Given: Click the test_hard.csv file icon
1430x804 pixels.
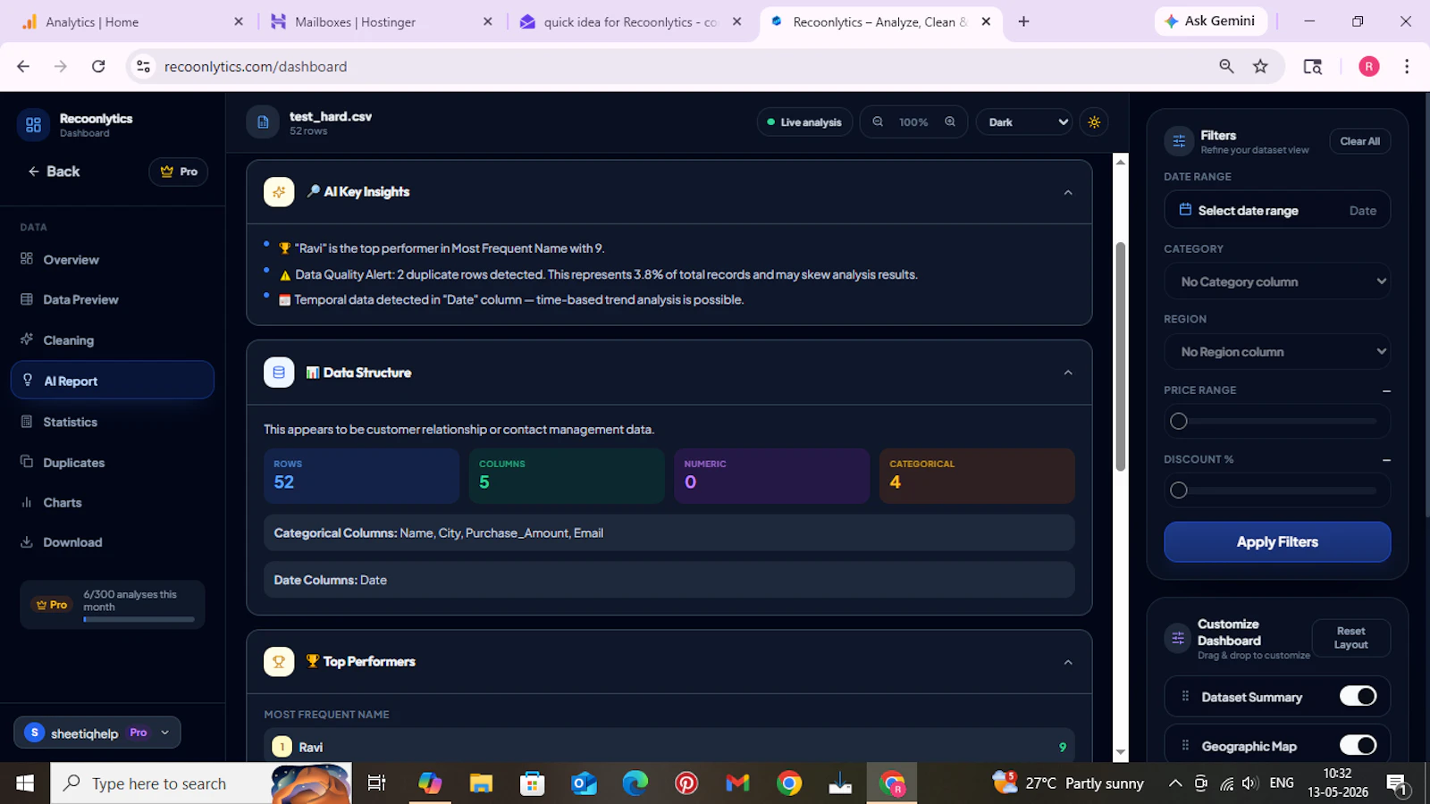Looking at the screenshot, I should coord(263,122).
